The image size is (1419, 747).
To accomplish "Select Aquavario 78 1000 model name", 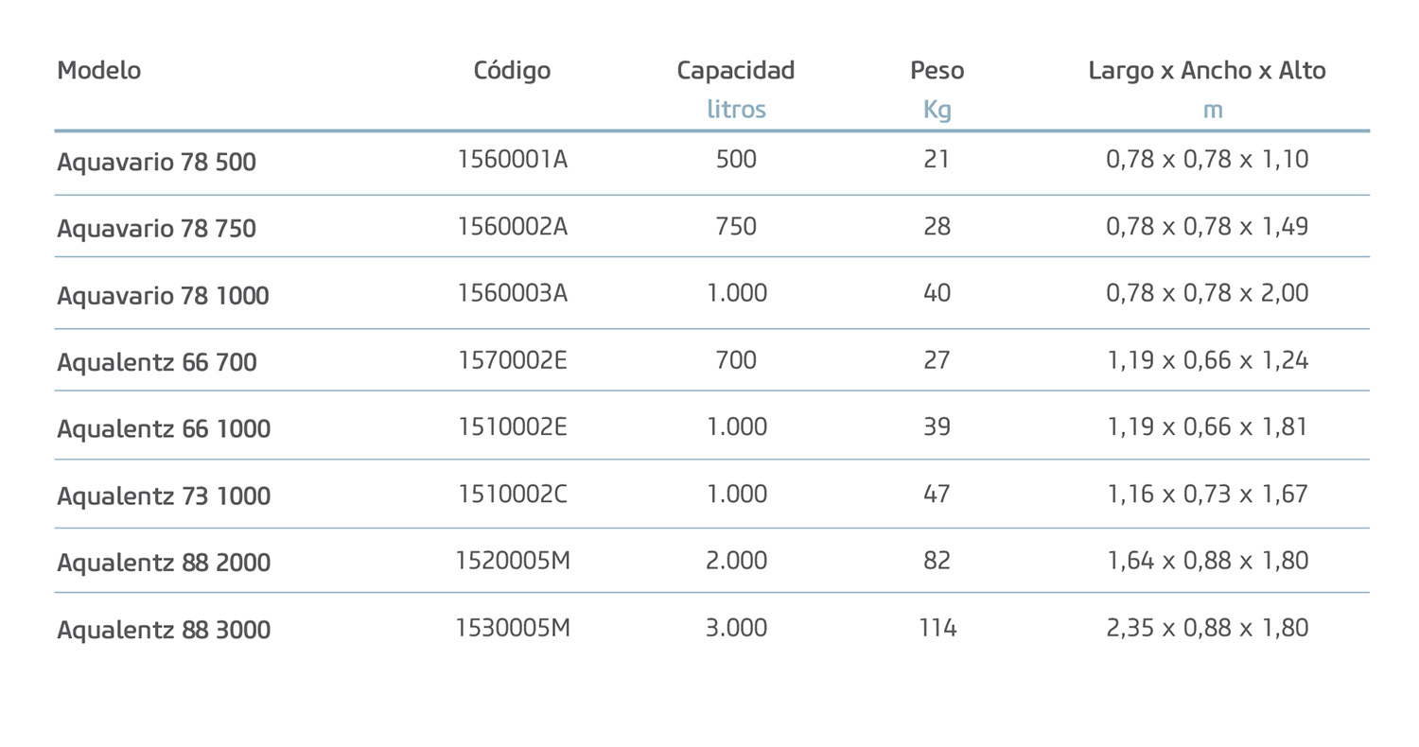I will click(x=163, y=296).
